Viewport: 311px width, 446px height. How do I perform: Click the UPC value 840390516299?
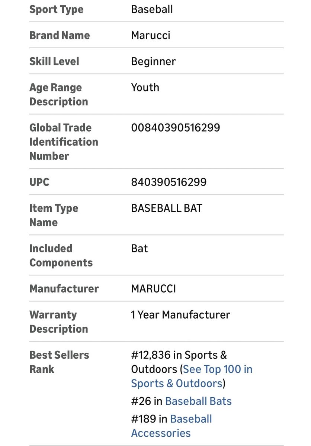(169, 182)
